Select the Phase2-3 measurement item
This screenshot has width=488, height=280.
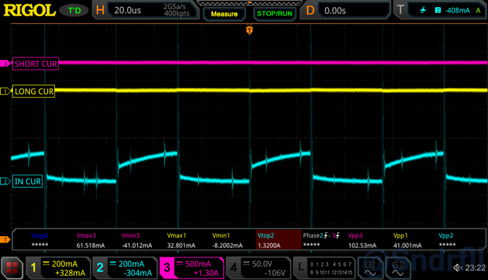click(x=321, y=240)
